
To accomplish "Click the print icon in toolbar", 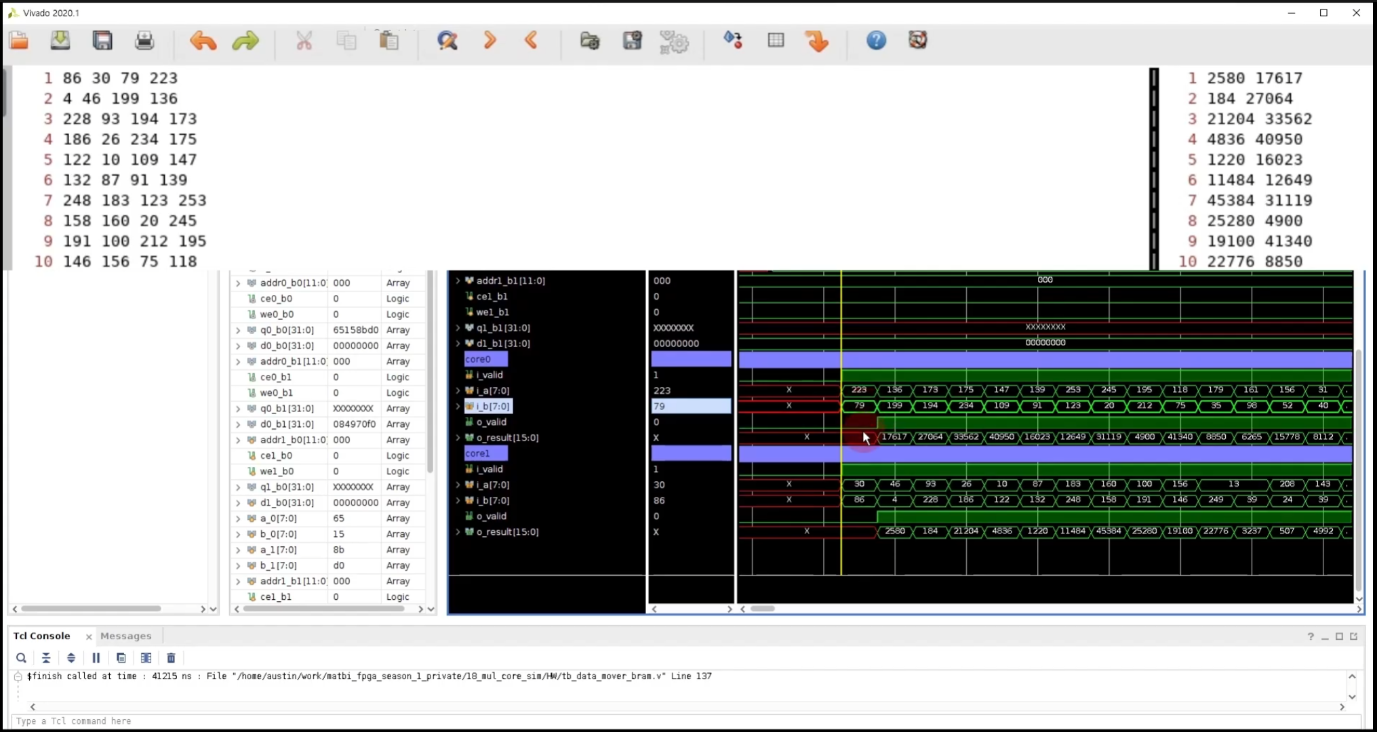I will click(x=144, y=41).
